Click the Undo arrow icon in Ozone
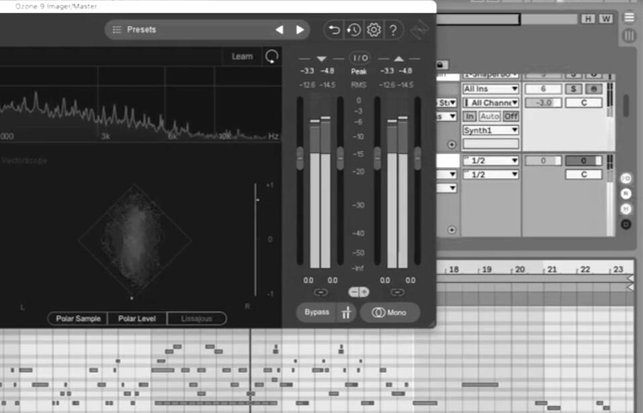The image size is (643, 413). point(333,30)
